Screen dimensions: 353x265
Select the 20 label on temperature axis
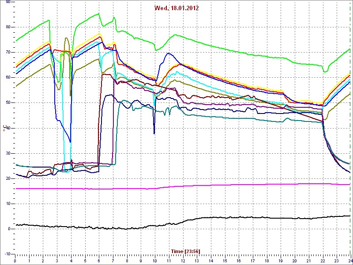8,178
